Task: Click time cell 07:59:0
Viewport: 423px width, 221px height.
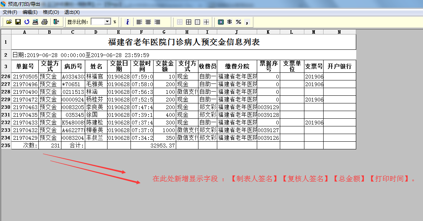Action: [142, 77]
